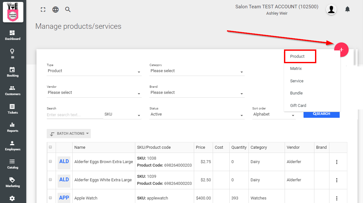This screenshot has width=363, height=203.
Task: Open the Category dropdown
Action: pos(197,71)
